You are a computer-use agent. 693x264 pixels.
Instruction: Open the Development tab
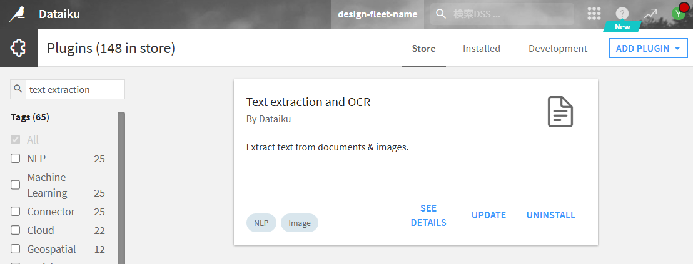[x=557, y=48]
